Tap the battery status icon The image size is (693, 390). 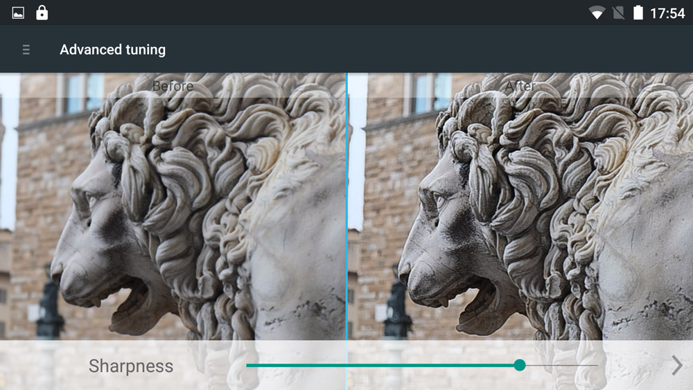click(x=638, y=13)
